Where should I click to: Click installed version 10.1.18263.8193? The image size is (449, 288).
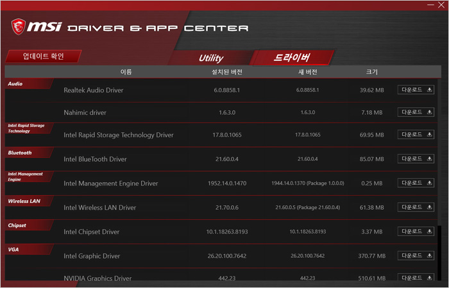[x=227, y=232]
